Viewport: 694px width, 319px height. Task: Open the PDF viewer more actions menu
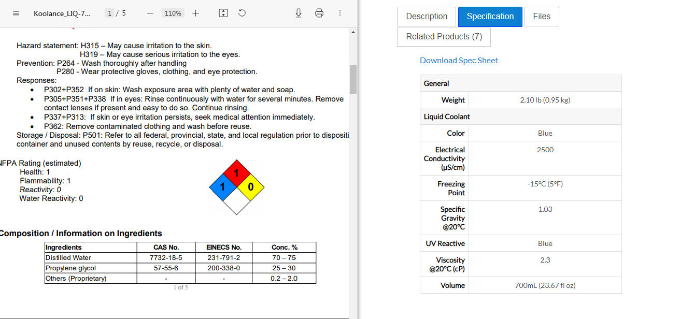[x=340, y=13]
